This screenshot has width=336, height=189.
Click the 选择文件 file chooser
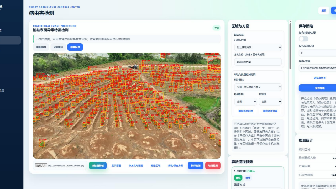point(41,166)
